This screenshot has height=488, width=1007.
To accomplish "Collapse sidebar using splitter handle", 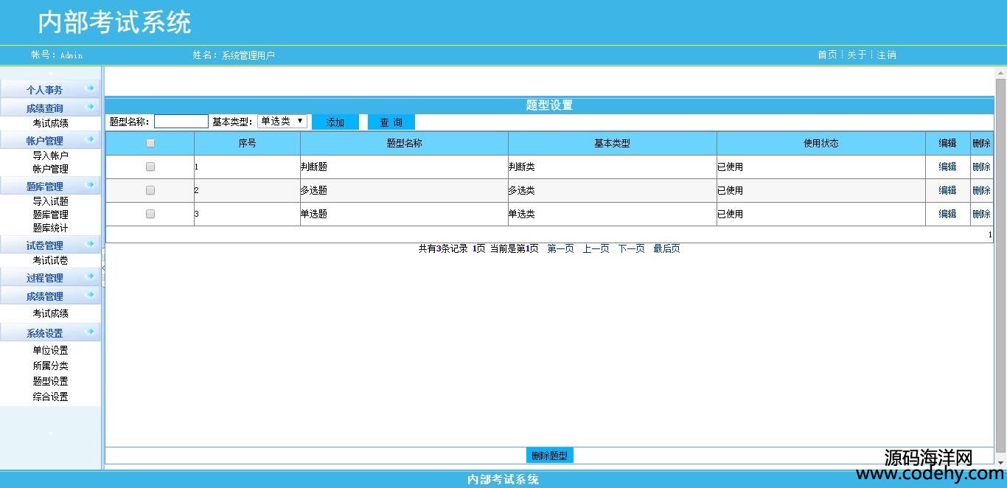I will tap(103, 268).
